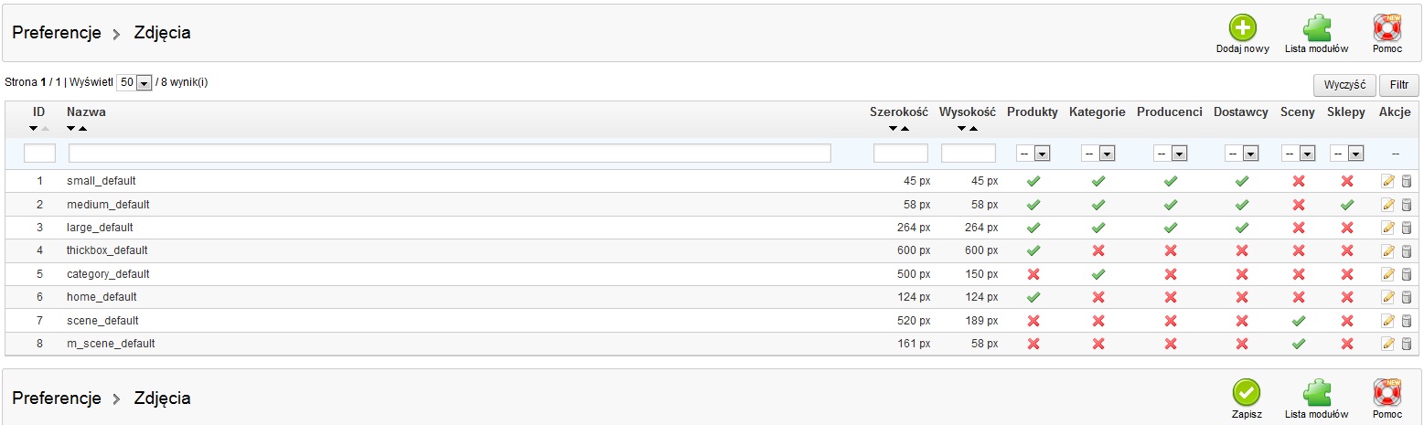Delete the thickbox_default image type
This screenshot has width=1424, height=425.
(1407, 250)
